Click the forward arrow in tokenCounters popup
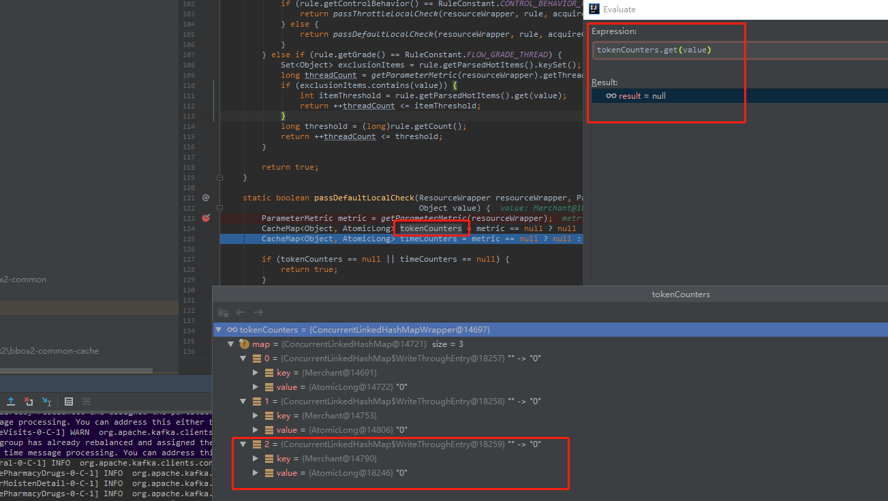Image resolution: width=888 pixels, height=501 pixels. click(x=258, y=312)
